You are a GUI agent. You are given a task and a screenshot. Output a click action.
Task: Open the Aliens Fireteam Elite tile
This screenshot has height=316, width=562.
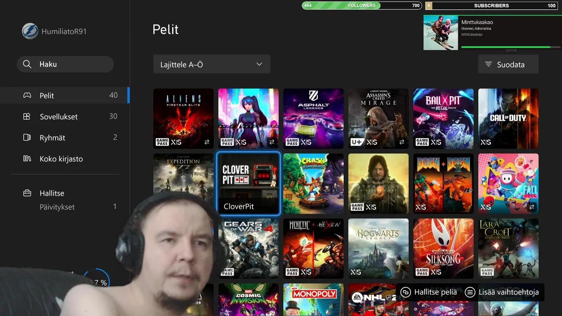(x=184, y=118)
